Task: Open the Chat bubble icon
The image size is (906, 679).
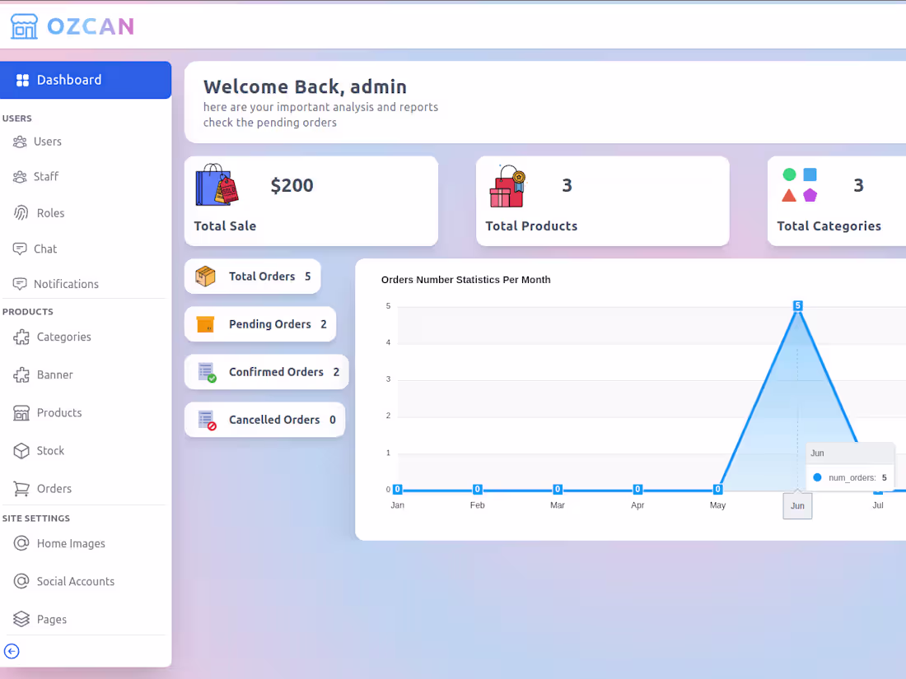Action: pyautogui.click(x=21, y=249)
